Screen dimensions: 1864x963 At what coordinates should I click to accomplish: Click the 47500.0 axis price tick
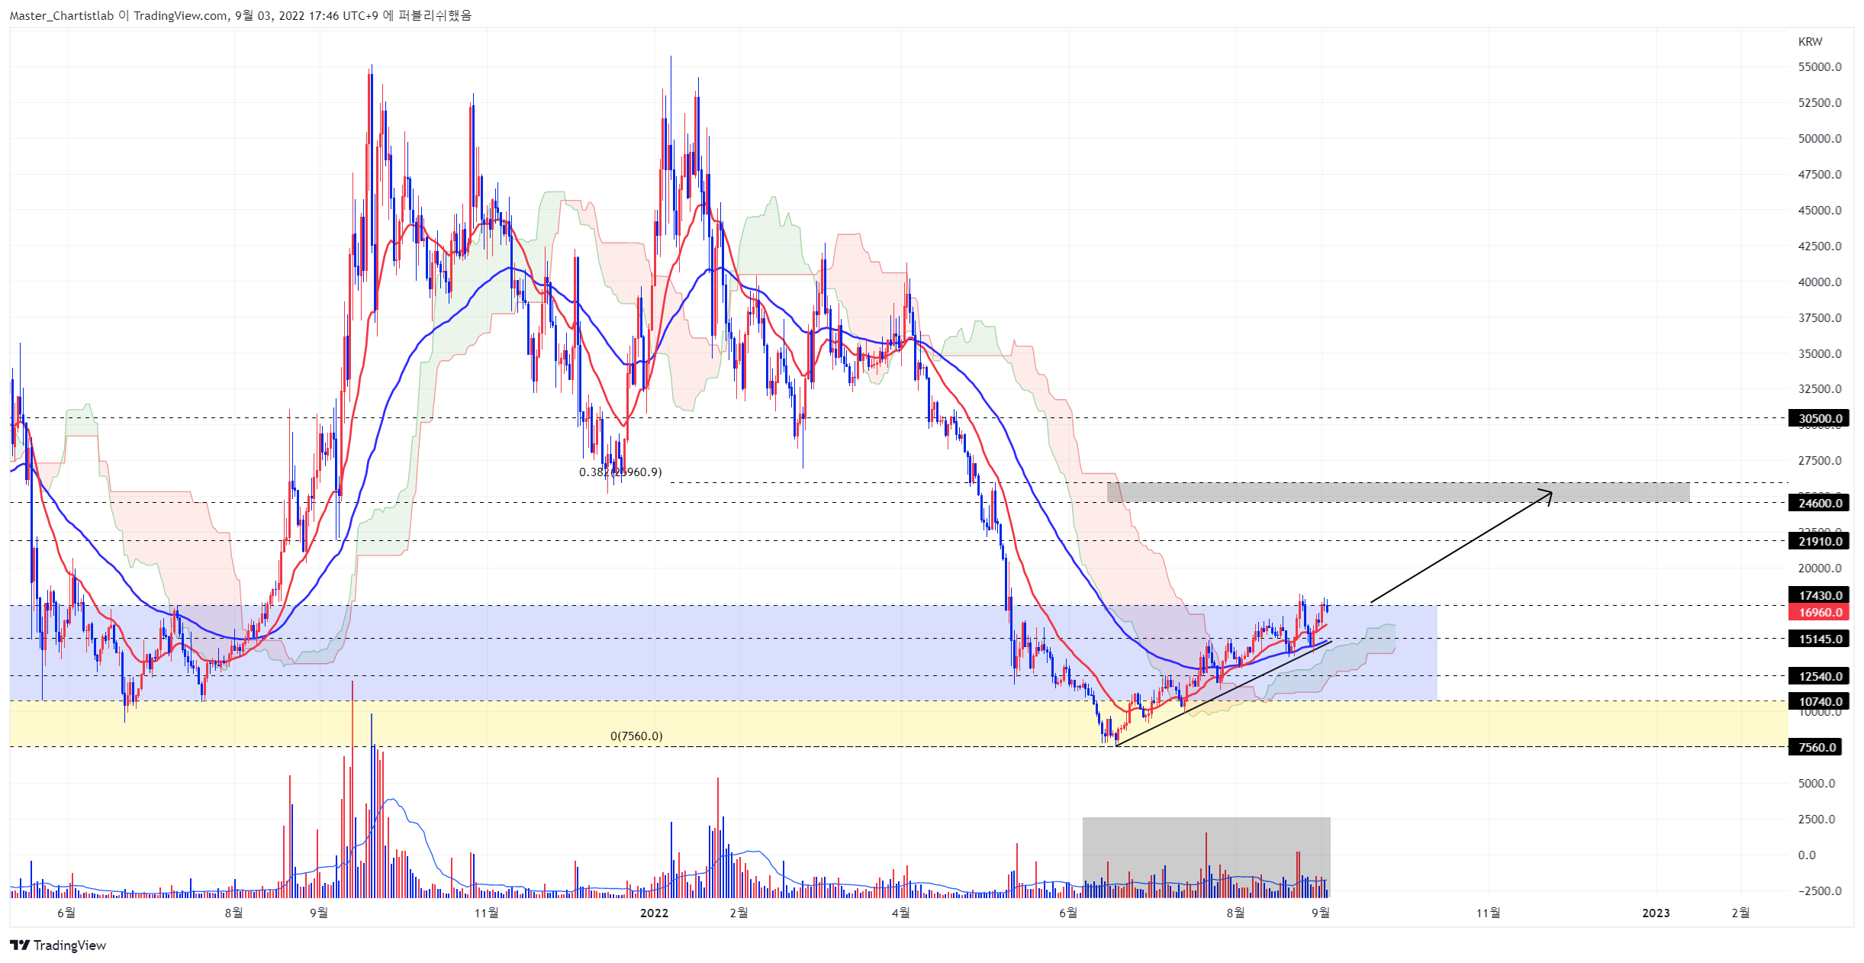[x=1820, y=175]
